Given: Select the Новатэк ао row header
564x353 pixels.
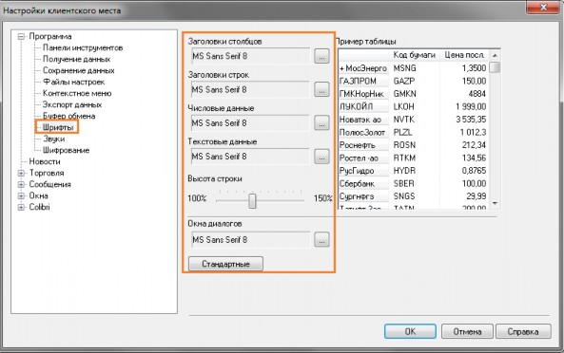Looking at the screenshot, I should (x=364, y=120).
